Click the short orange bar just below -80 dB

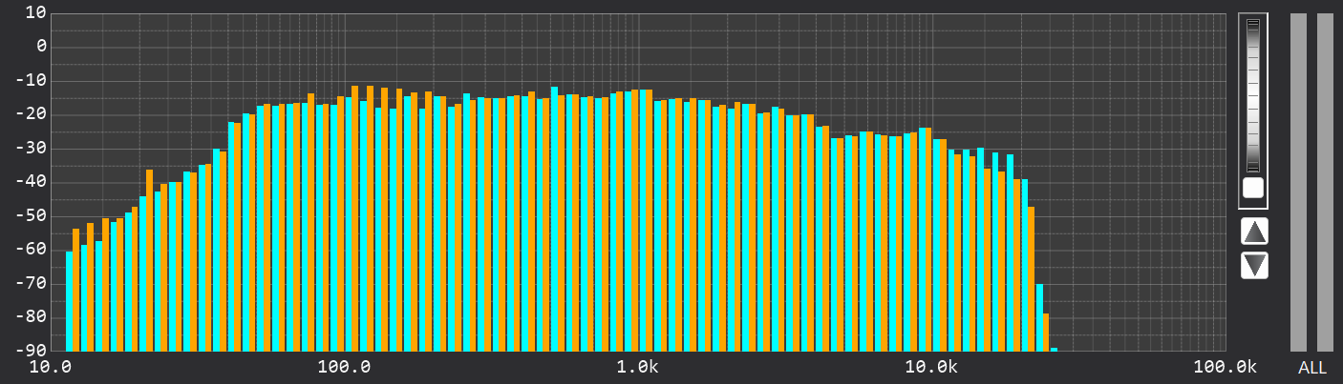coord(1046,332)
